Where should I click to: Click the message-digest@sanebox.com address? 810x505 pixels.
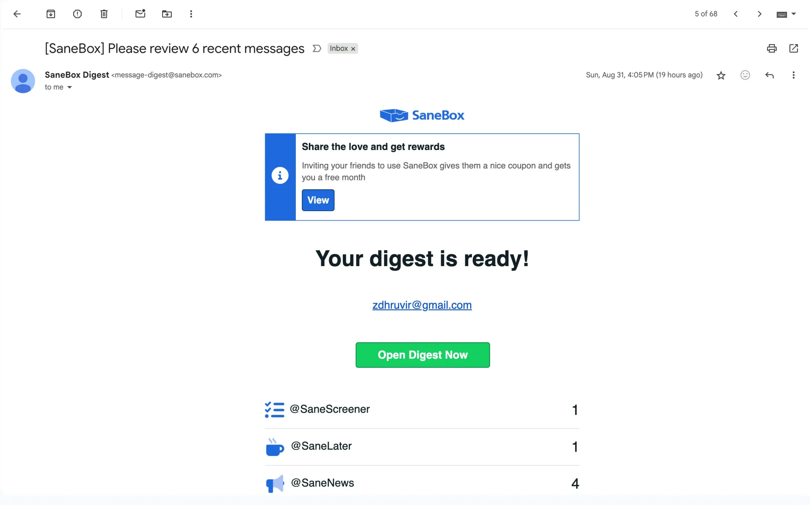pos(166,75)
